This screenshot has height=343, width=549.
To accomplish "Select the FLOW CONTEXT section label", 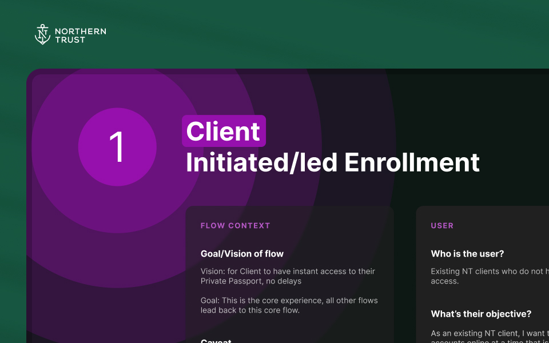I will point(235,226).
